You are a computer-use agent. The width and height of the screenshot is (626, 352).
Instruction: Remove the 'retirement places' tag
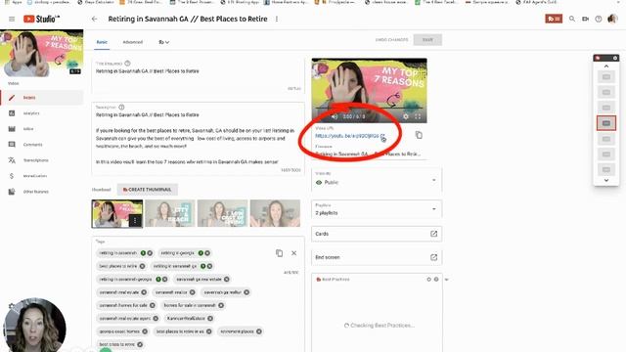click(259, 331)
